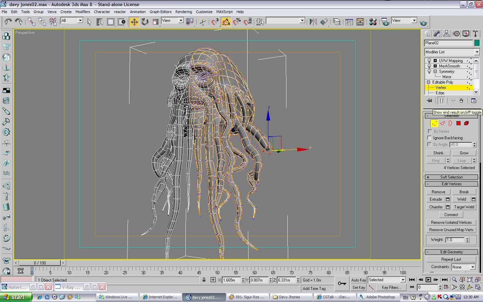Open the Render Scene dialog
483x302 pixels.
[385, 22]
